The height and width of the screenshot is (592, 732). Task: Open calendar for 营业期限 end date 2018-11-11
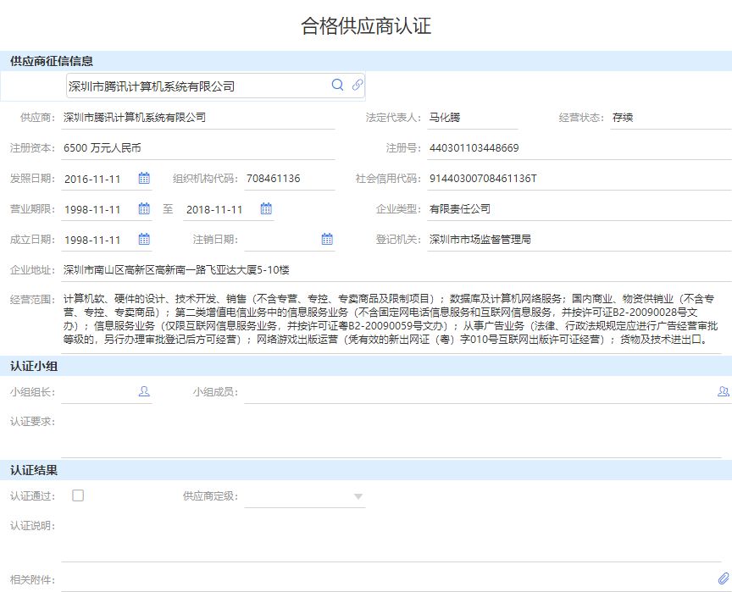tap(266, 208)
